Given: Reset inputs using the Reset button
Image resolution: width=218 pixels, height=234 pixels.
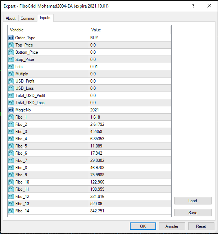Looking at the screenshot, I should point(201,226).
